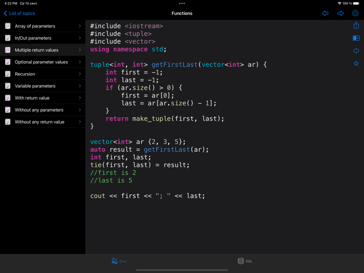Viewport: 364px width, 273px height.
Task: Click the Array of parameters document icon
Action: (8, 26)
